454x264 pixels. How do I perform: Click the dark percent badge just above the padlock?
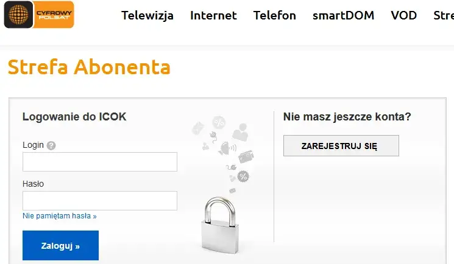pyautogui.click(x=243, y=176)
